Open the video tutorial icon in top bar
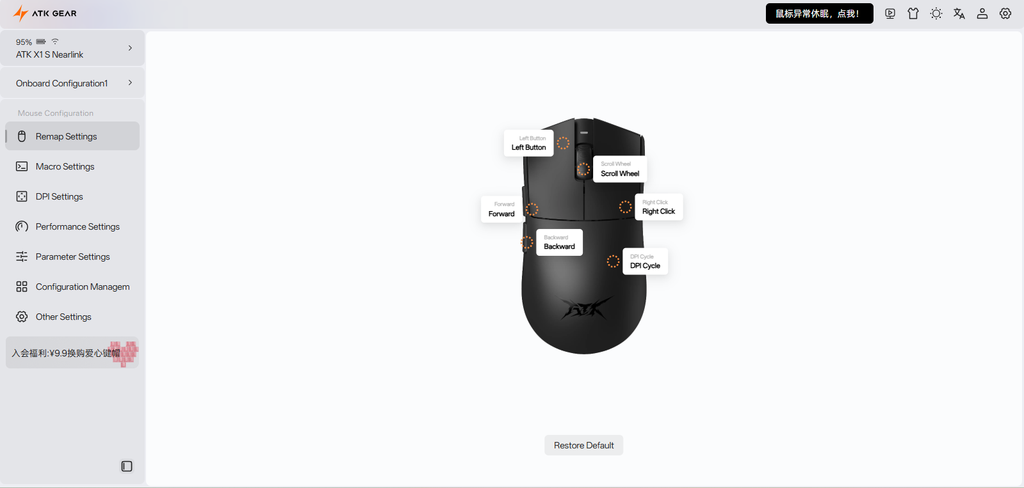Image resolution: width=1024 pixels, height=488 pixels. [890, 13]
